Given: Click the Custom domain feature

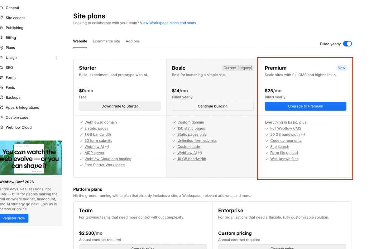Looking at the screenshot, I should tap(191, 122).
